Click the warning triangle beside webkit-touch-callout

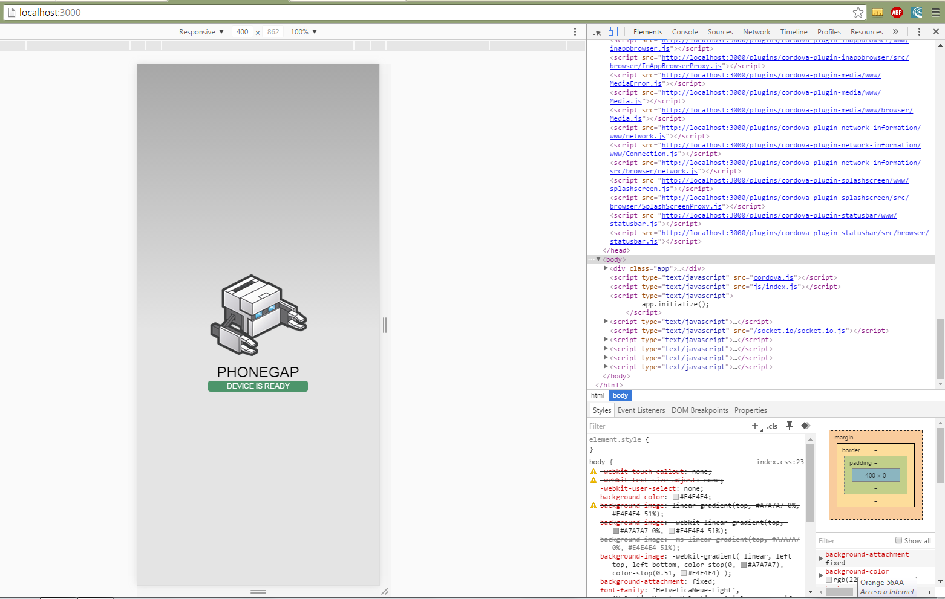pyautogui.click(x=592, y=471)
